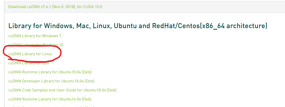Open cuDNN Library for OSX link

(29, 63)
